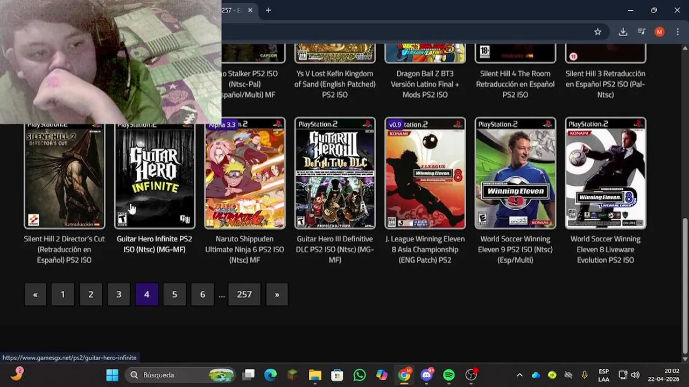Open OBS Studio from taskbar
Image resolution: width=689 pixels, height=387 pixels.
(471, 375)
